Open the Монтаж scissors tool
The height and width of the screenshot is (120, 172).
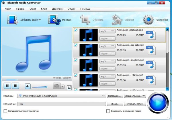coord(54,20)
